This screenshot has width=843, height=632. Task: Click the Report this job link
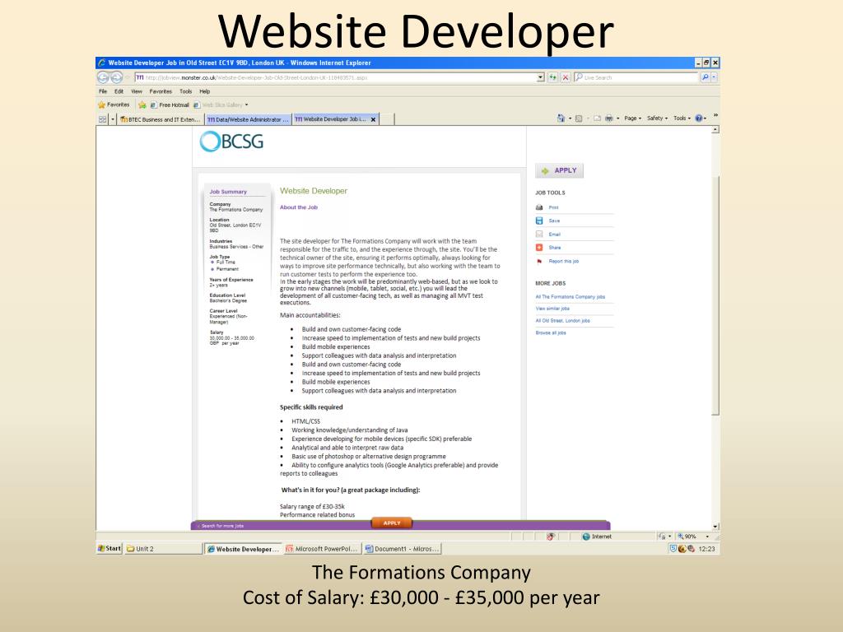(564, 261)
